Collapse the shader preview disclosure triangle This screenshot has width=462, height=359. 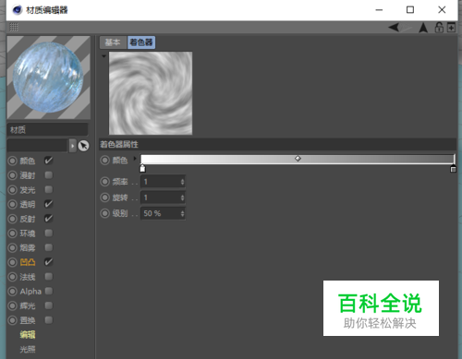(x=103, y=56)
